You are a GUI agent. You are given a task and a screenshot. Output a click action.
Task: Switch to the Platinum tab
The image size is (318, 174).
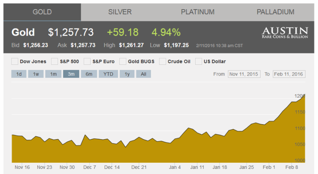pos(198,12)
